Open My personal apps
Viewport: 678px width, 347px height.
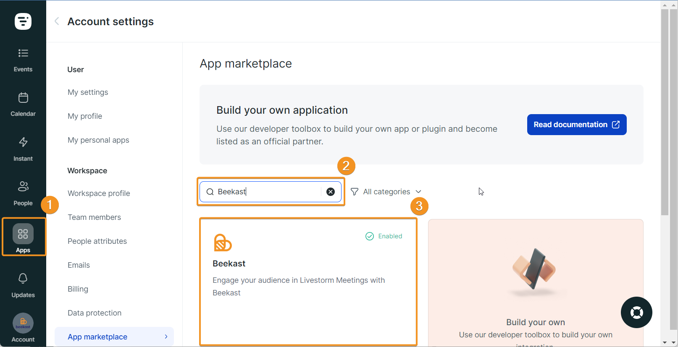pyautogui.click(x=98, y=140)
